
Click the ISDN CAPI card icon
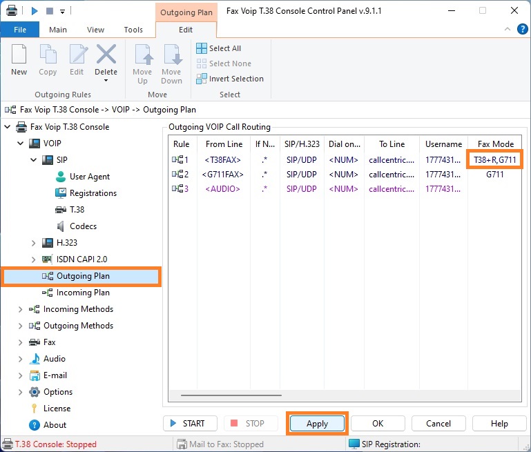pos(47,259)
